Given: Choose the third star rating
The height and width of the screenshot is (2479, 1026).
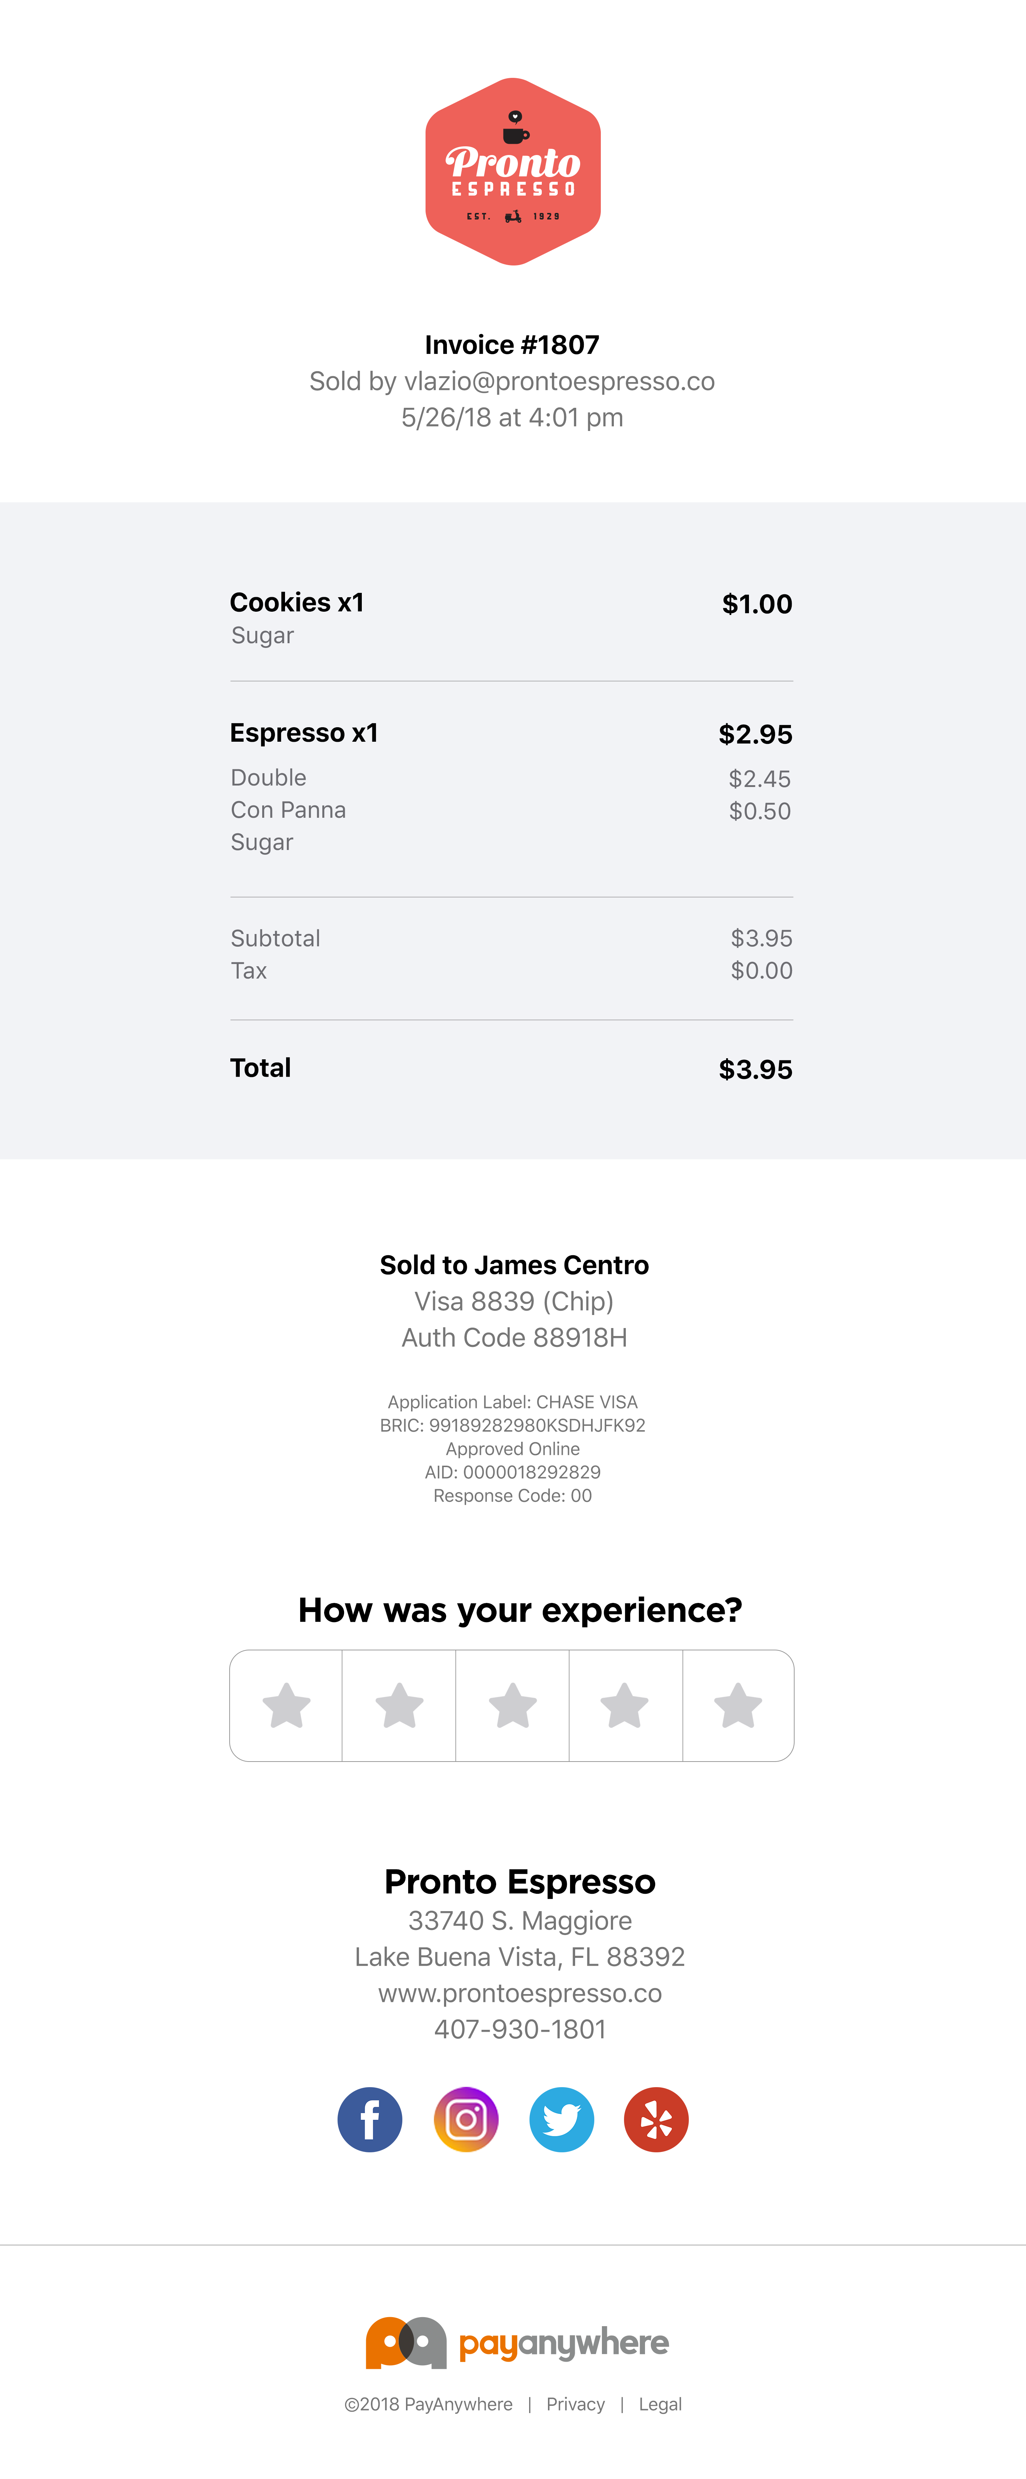Looking at the screenshot, I should click(512, 1705).
